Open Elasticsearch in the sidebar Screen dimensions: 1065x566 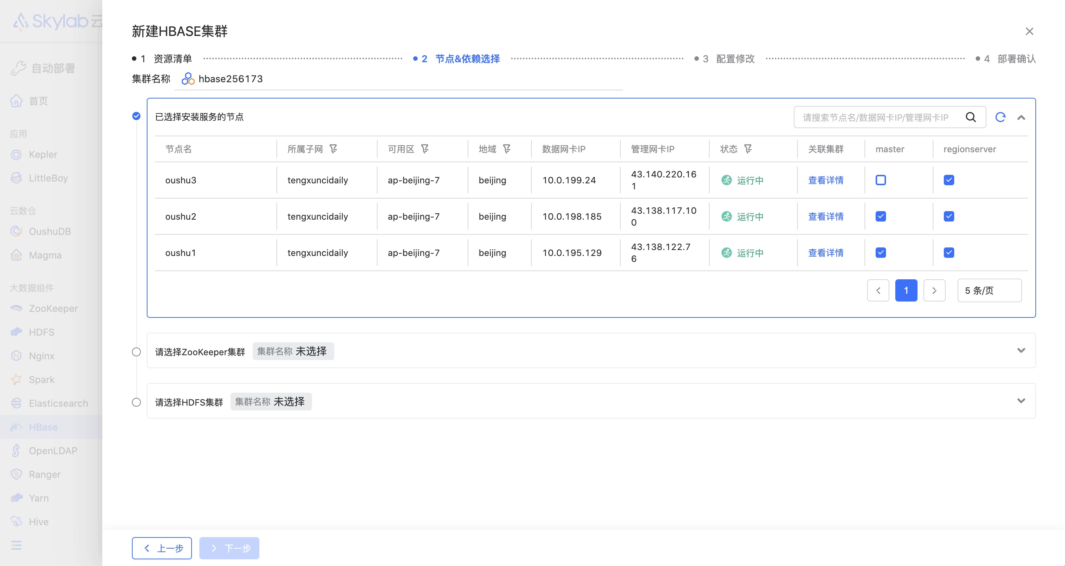pos(58,403)
